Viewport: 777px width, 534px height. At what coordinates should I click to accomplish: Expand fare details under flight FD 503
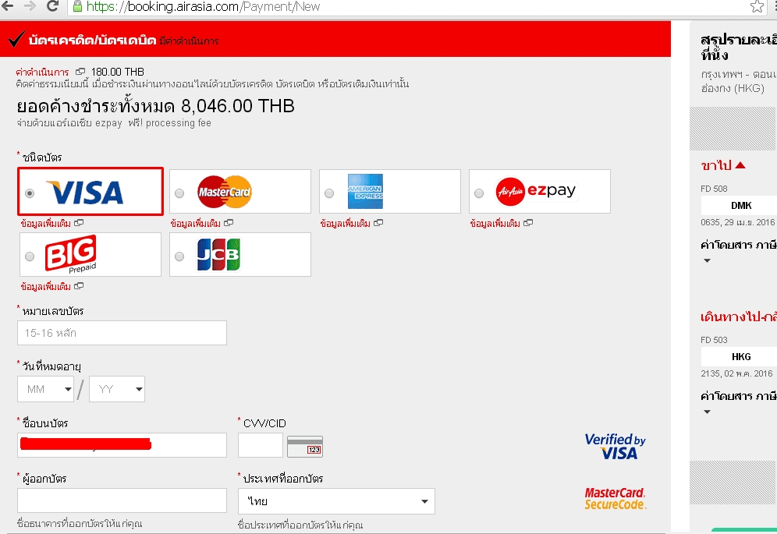click(x=707, y=412)
